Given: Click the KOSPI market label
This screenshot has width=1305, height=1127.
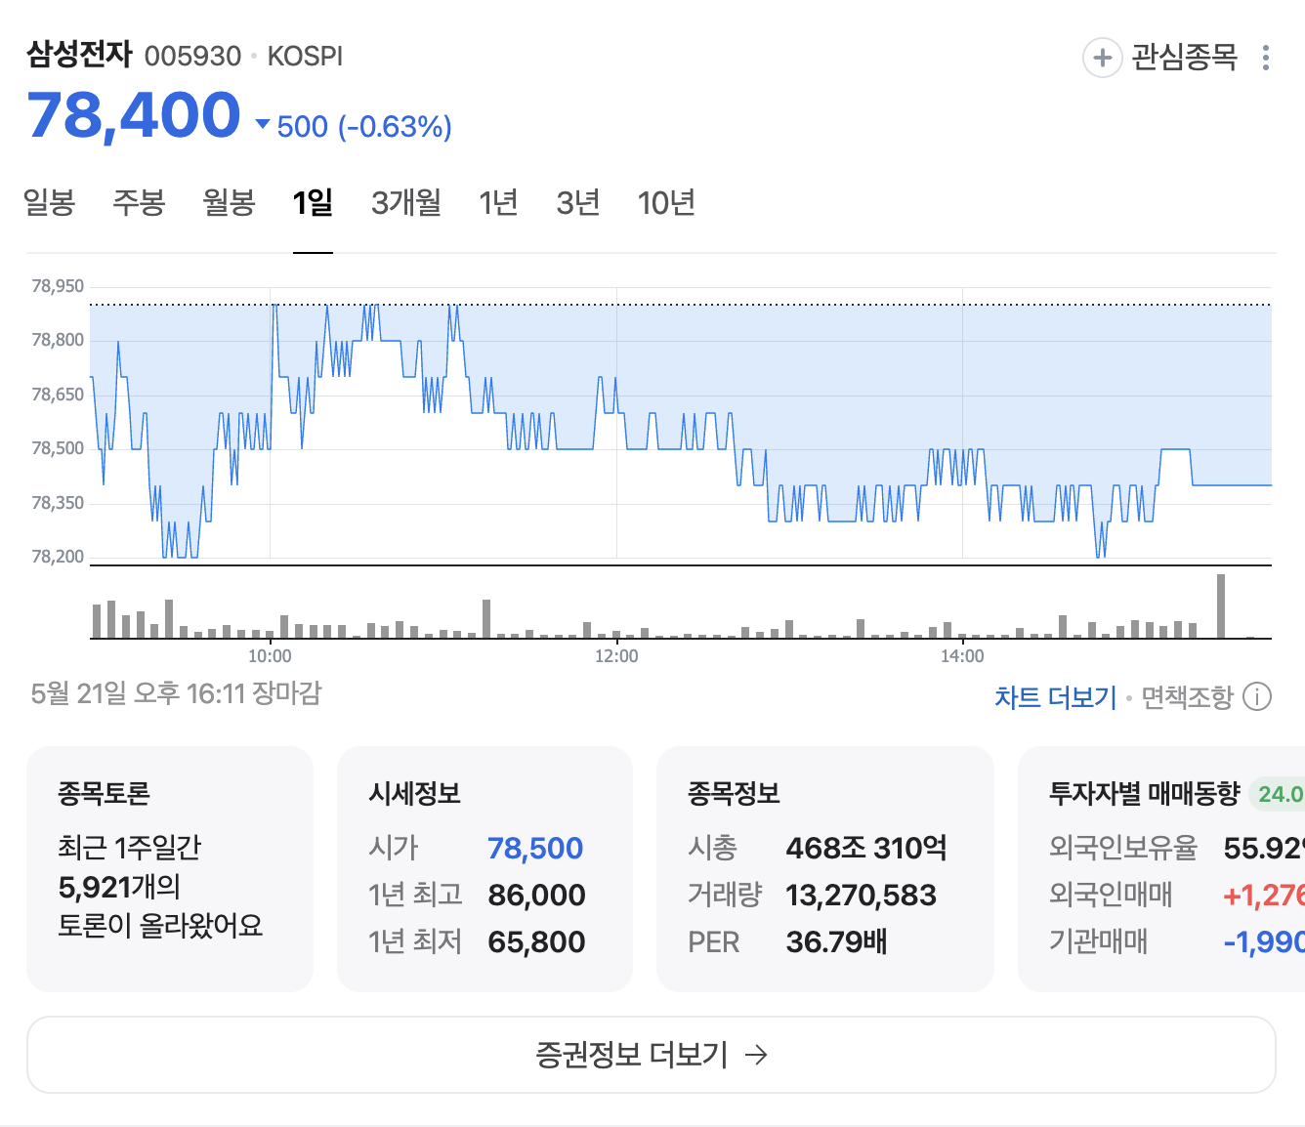Looking at the screenshot, I should [305, 57].
